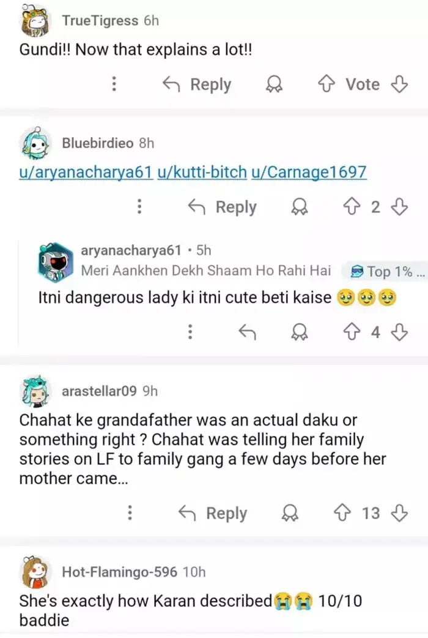This screenshot has width=428, height=638.
Task: Open the overflow menu on TrueTigress's comment
Action: [x=114, y=84]
